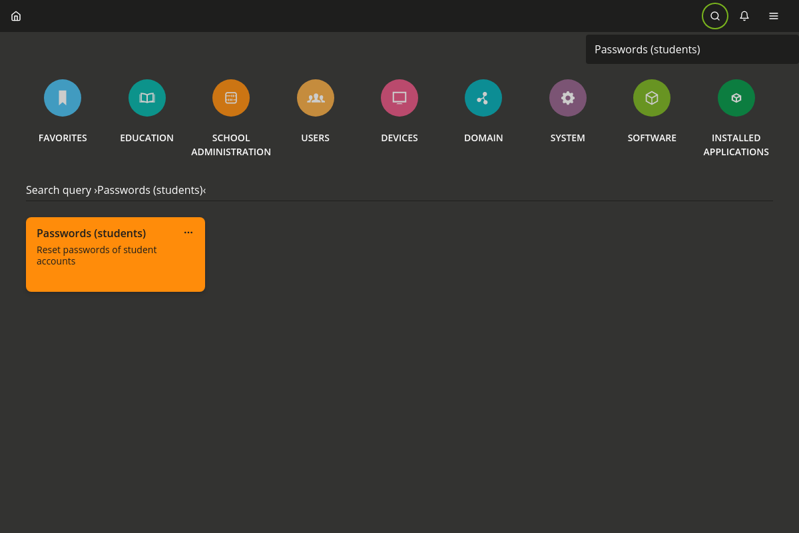This screenshot has width=799, height=533.
Task: Click the home icon in top bar
Action: [16, 16]
